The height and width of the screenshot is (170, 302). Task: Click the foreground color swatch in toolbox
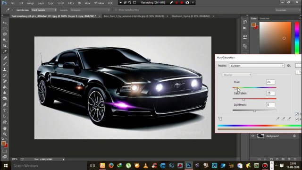coord(3,143)
